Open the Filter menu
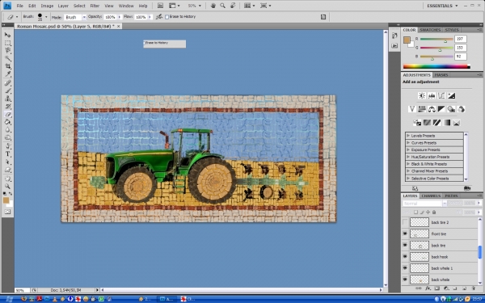This screenshot has width=485, height=303. tap(95, 6)
